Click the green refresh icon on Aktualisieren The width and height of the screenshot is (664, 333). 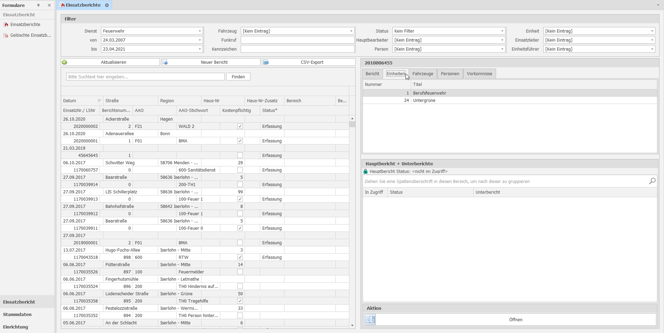coord(65,62)
